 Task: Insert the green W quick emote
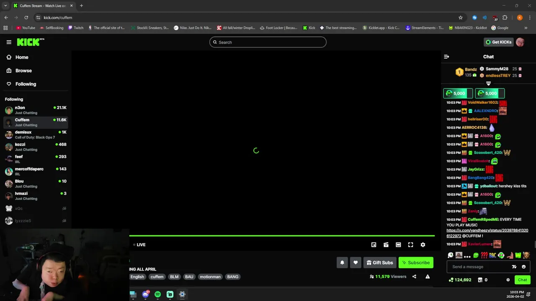pyautogui.click(x=518, y=255)
